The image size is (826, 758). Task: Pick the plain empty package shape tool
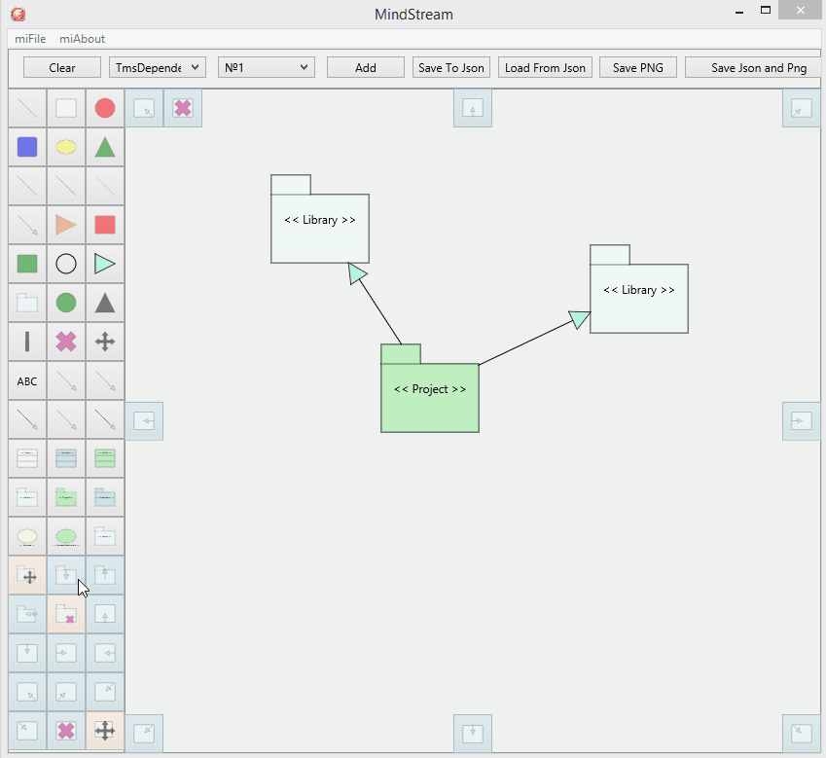[x=27, y=303]
